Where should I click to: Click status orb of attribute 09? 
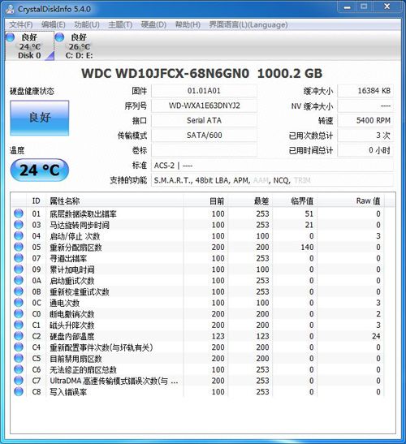[x=19, y=269]
